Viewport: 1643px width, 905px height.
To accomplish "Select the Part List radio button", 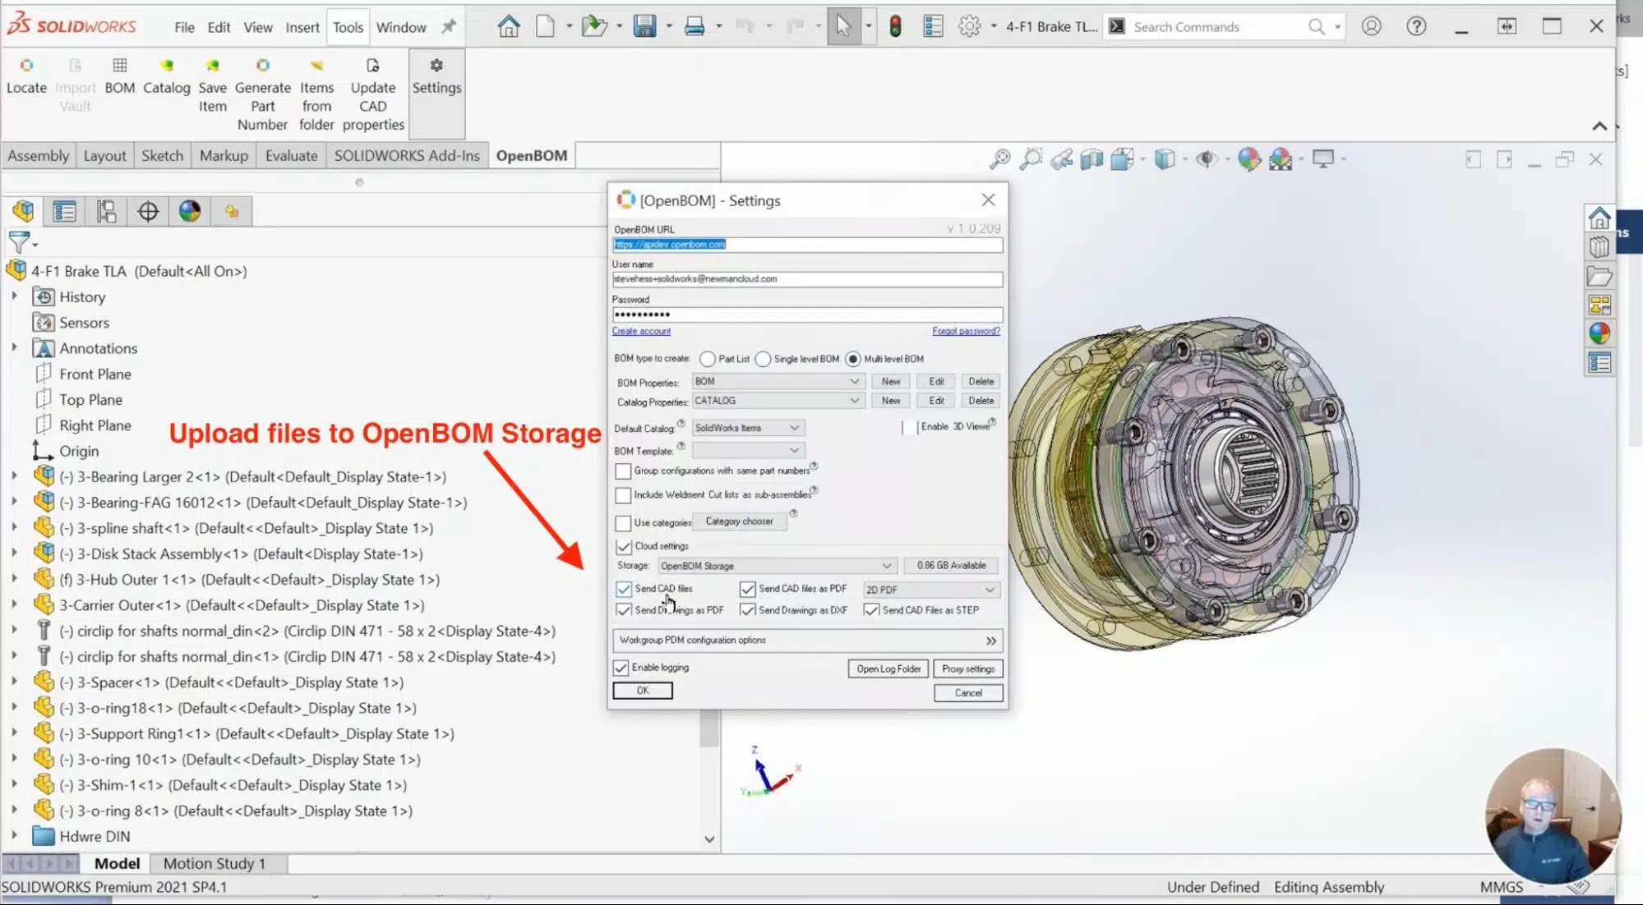I will [x=707, y=359].
